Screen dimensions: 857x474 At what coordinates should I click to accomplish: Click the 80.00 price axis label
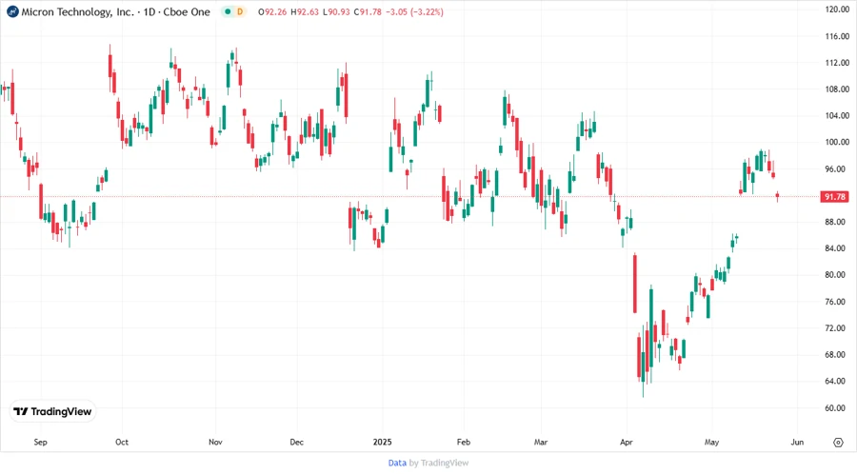pyautogui.click(x=837, y=275)
